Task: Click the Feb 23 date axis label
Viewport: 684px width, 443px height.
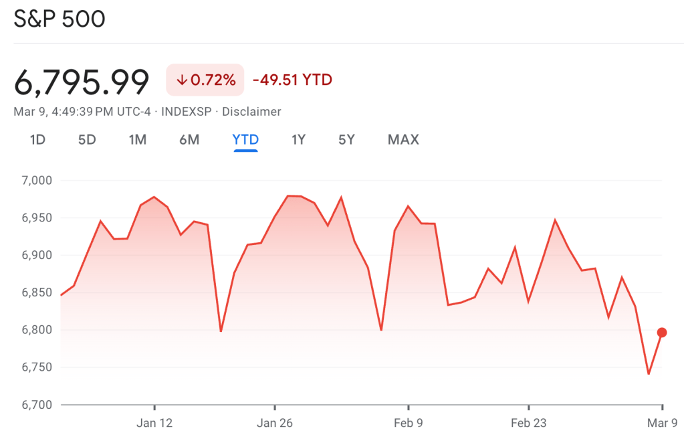Action: [529, 423]
